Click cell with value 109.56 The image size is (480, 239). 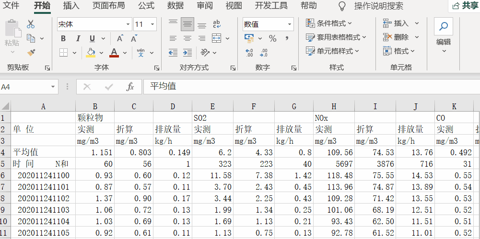[334, 152]
